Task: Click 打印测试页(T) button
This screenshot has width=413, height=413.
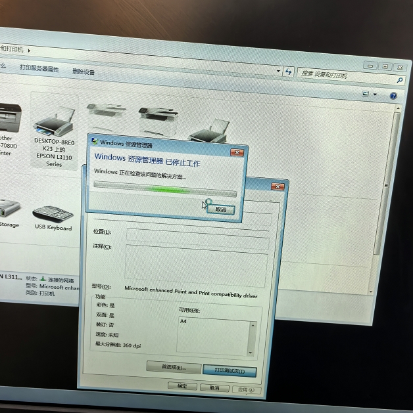Action: click(230, 371)
